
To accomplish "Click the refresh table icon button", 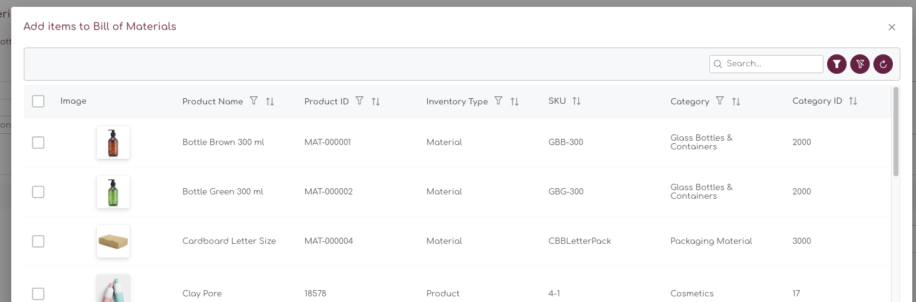I will pyautogui.click(x=883, y=64).
